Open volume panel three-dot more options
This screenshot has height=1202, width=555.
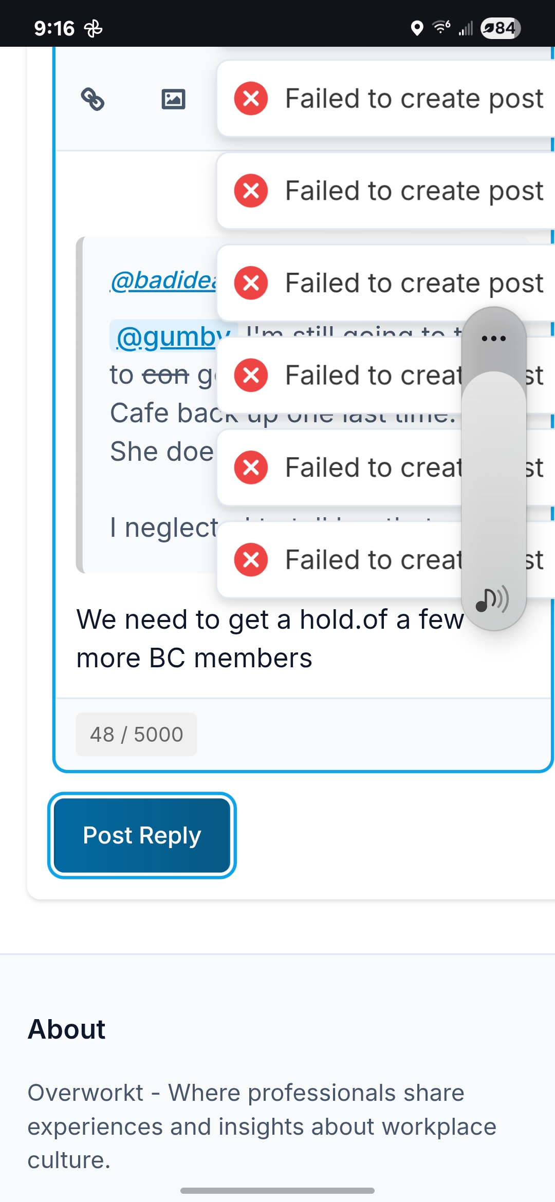494,339
